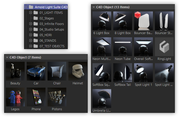Click the 04_Studio Setups label
The height and width of the screenshot is (117, 179).
52,29
